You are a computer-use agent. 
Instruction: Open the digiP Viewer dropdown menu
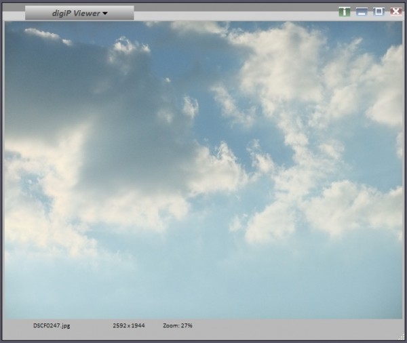[x=79, y=13]
